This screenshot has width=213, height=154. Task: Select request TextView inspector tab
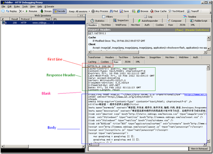(106, 25)
